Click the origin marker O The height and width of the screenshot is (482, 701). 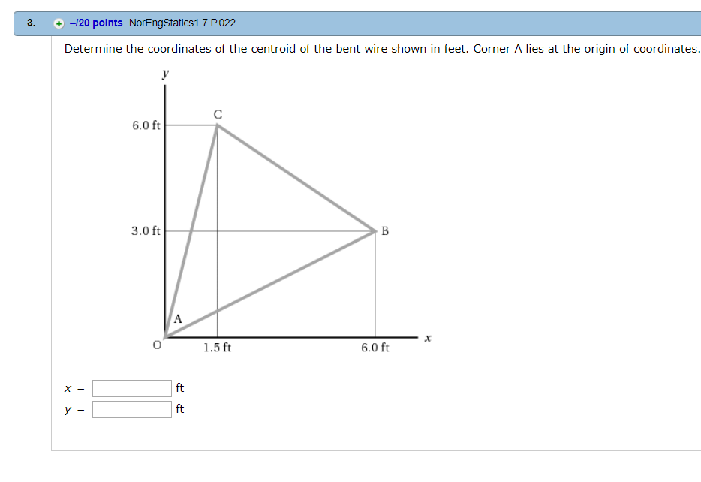(155, 345)
